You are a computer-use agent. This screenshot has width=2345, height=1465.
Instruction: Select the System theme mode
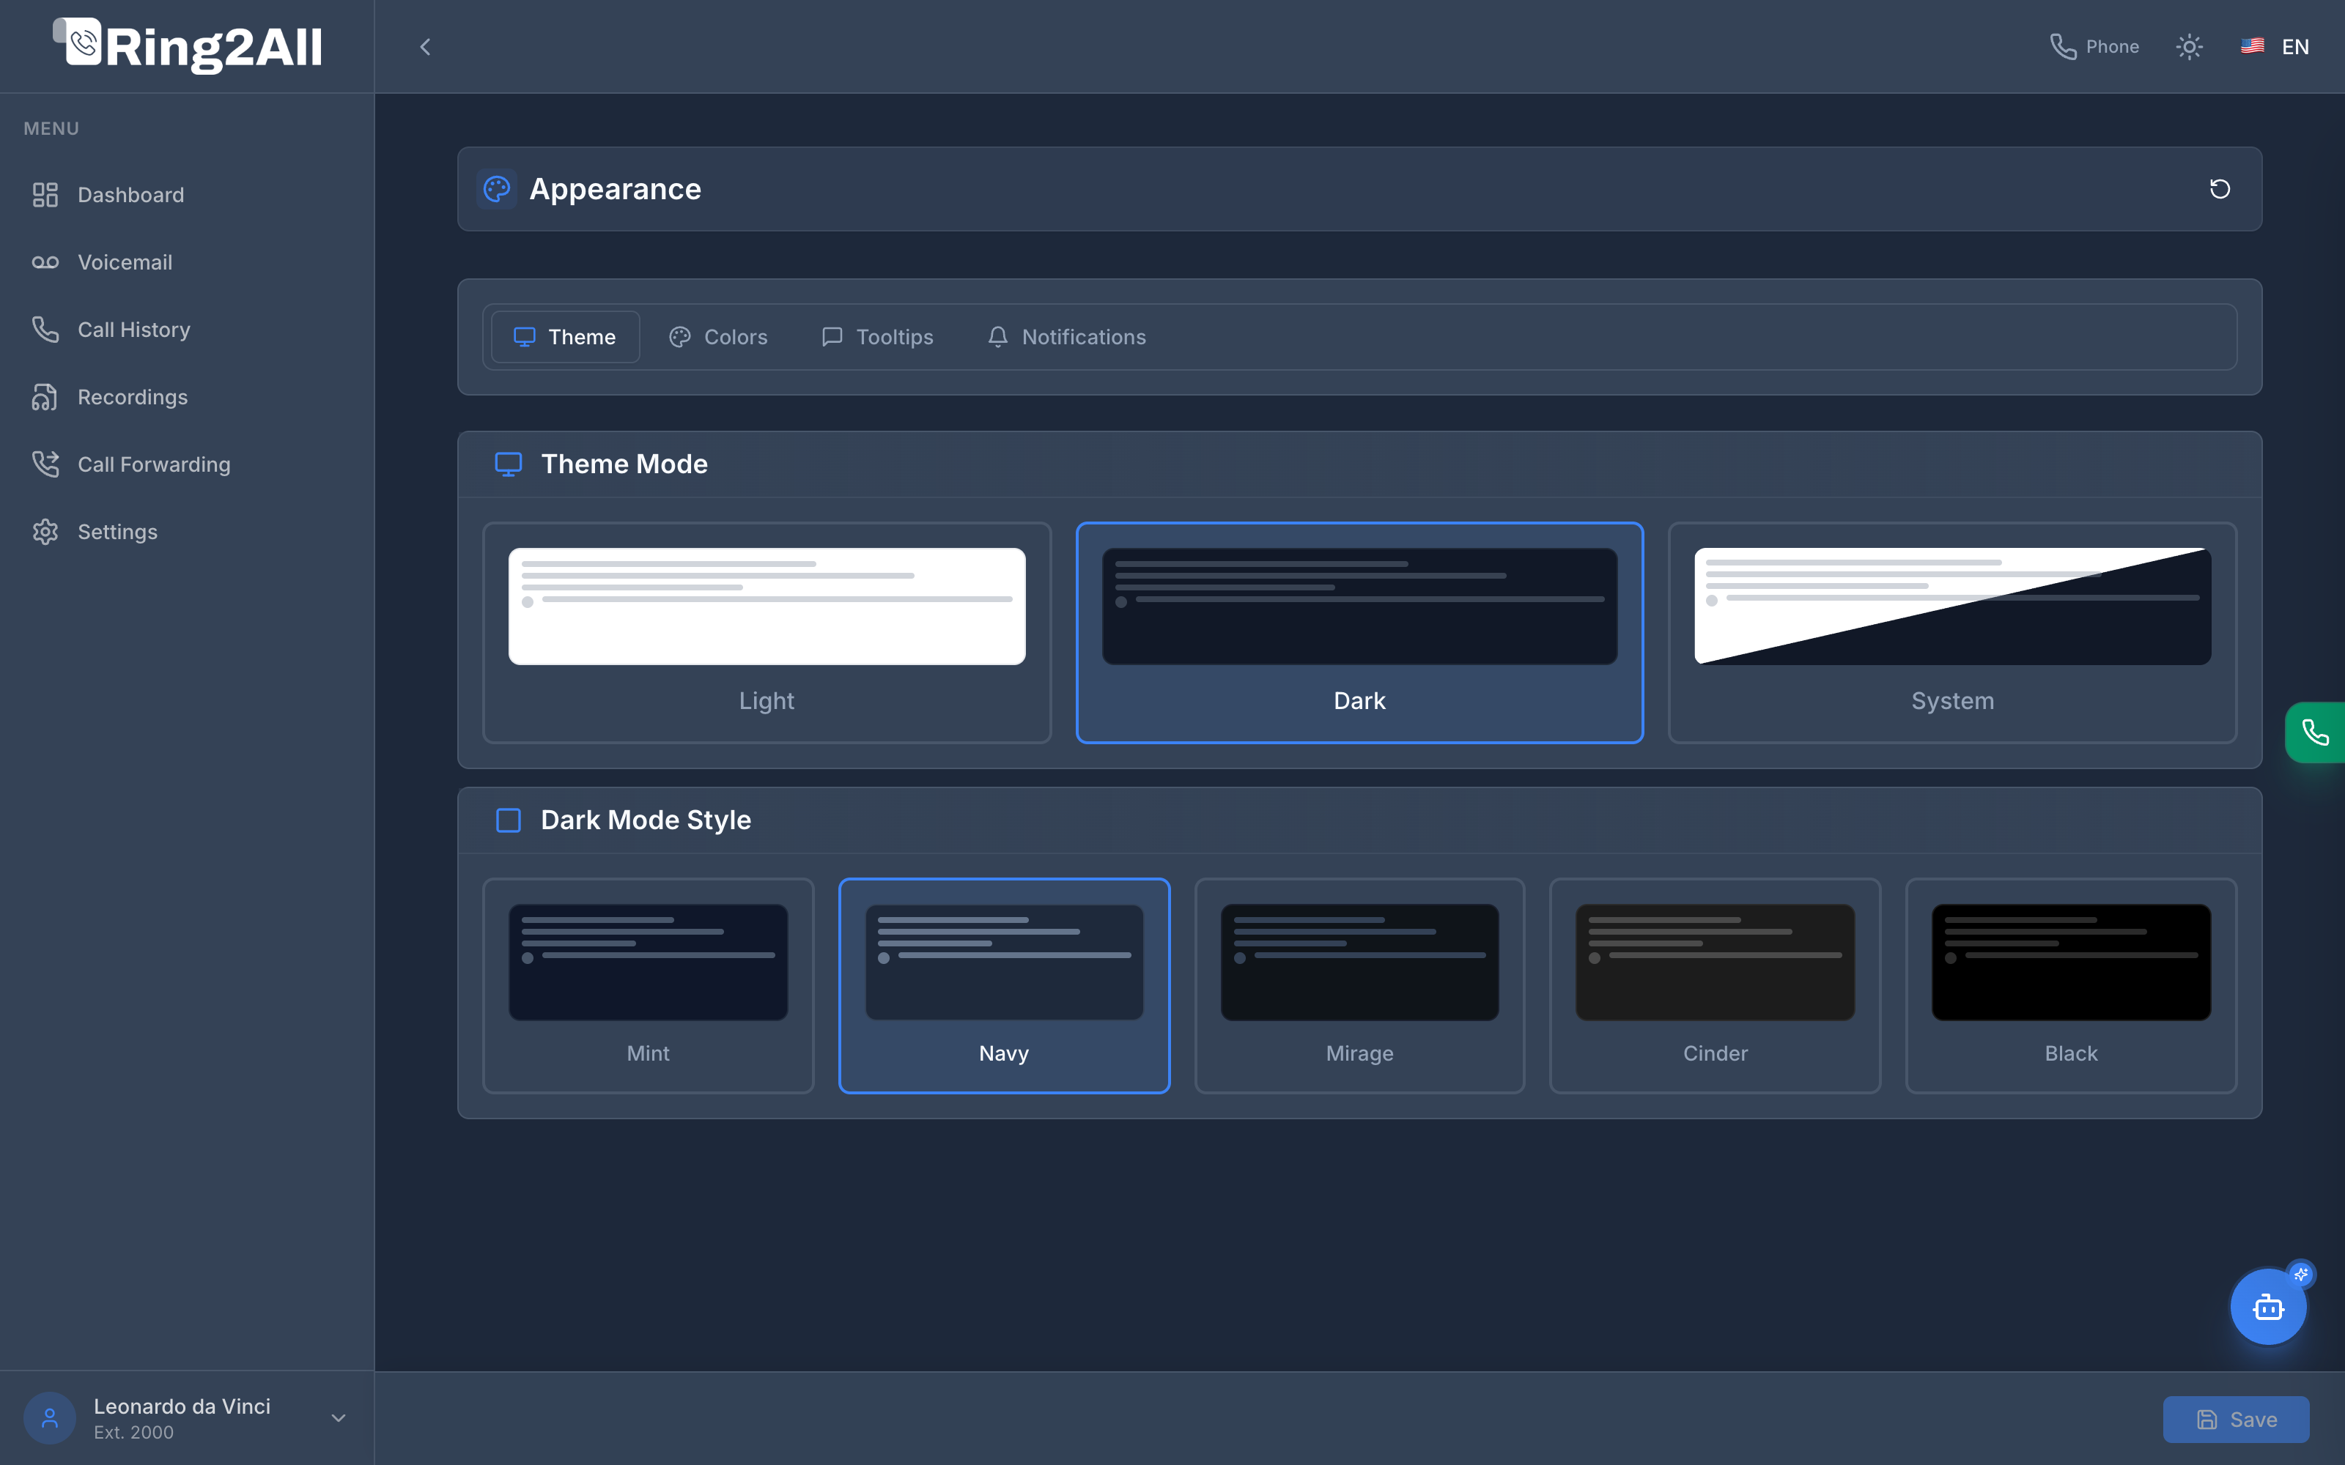click(1951, 633)
